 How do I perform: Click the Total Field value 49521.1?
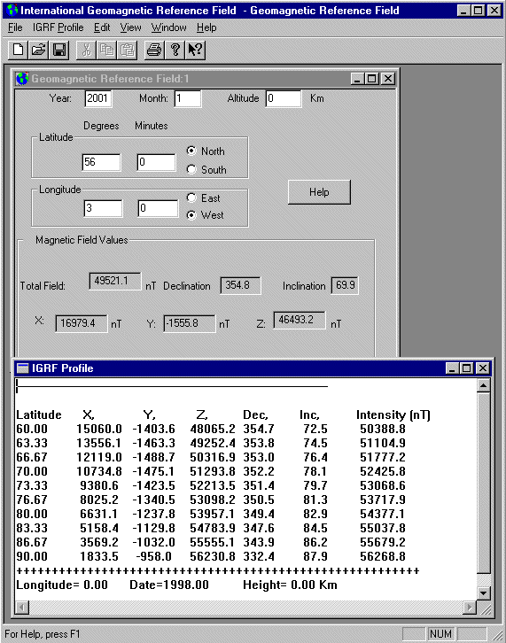[x=115, y=281]
